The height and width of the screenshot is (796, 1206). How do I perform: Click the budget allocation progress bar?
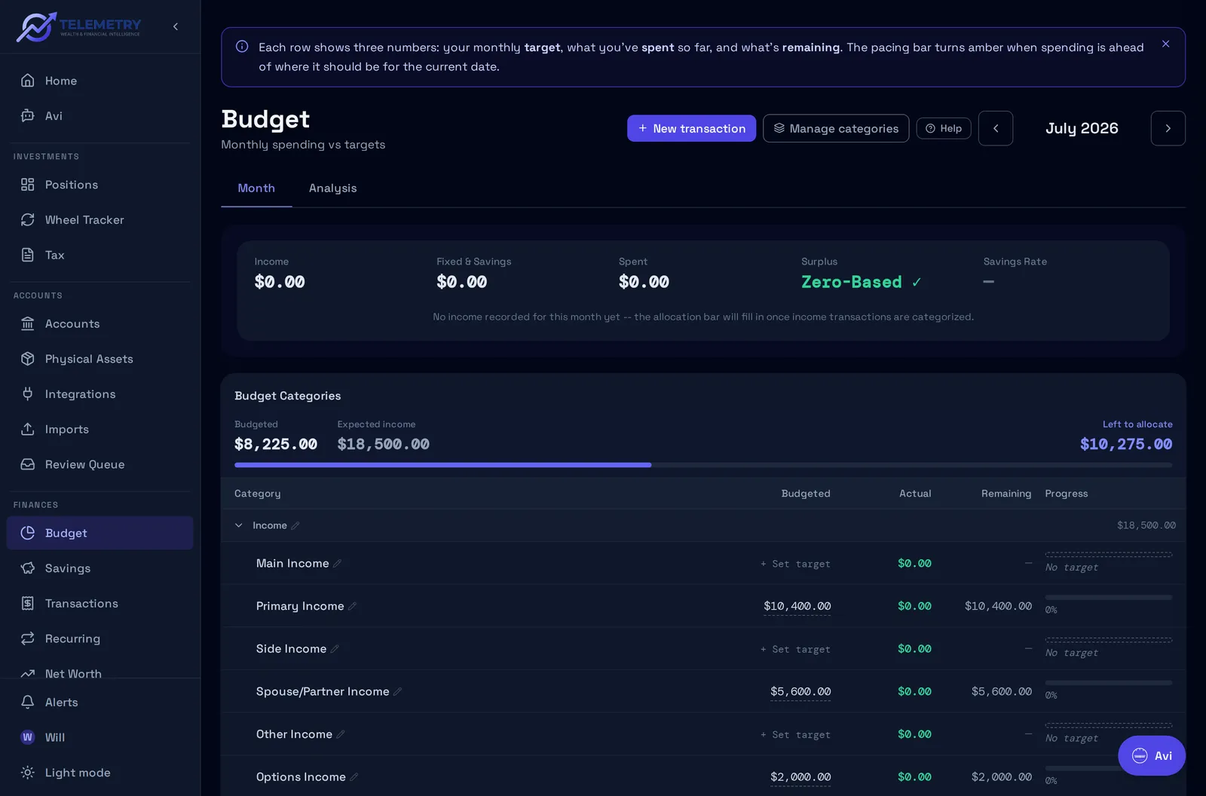[x=703, y=465]
